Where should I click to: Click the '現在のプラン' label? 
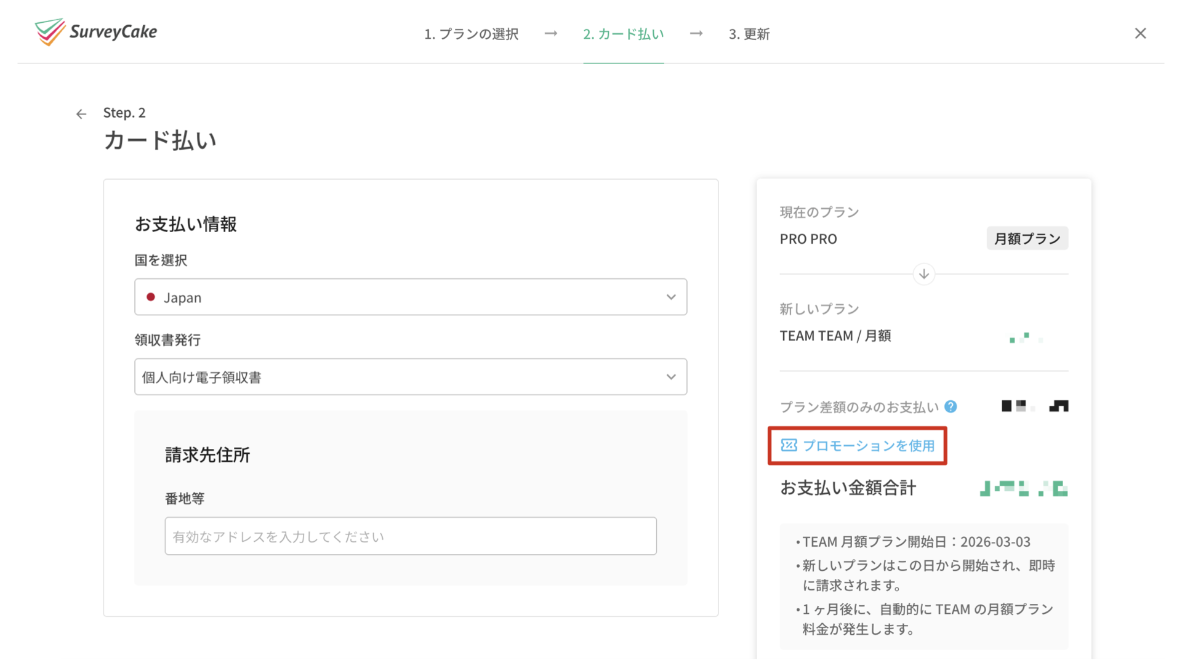click(819, 212)
